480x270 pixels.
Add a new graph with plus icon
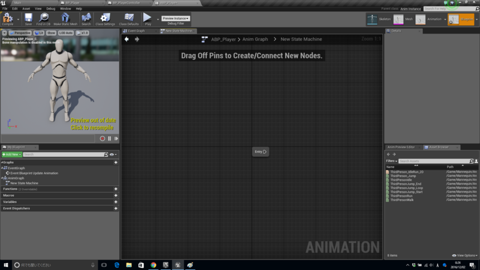point(116,163)
